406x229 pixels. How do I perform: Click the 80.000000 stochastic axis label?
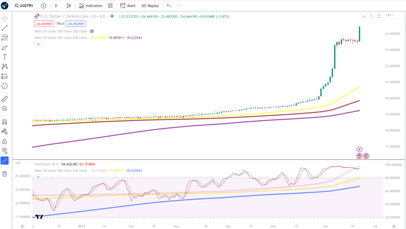[x=393, y=178]
